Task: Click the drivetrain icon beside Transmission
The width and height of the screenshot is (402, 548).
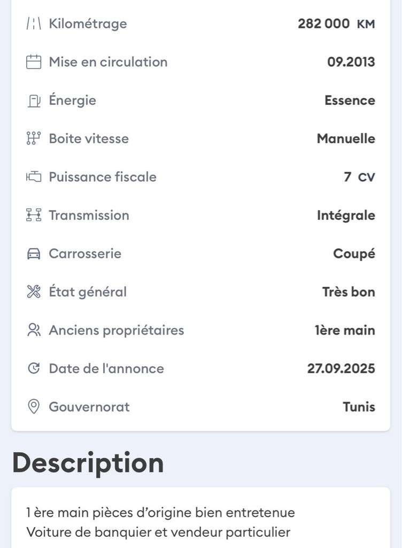Action: pyautogui.click(x=34, y=215)
